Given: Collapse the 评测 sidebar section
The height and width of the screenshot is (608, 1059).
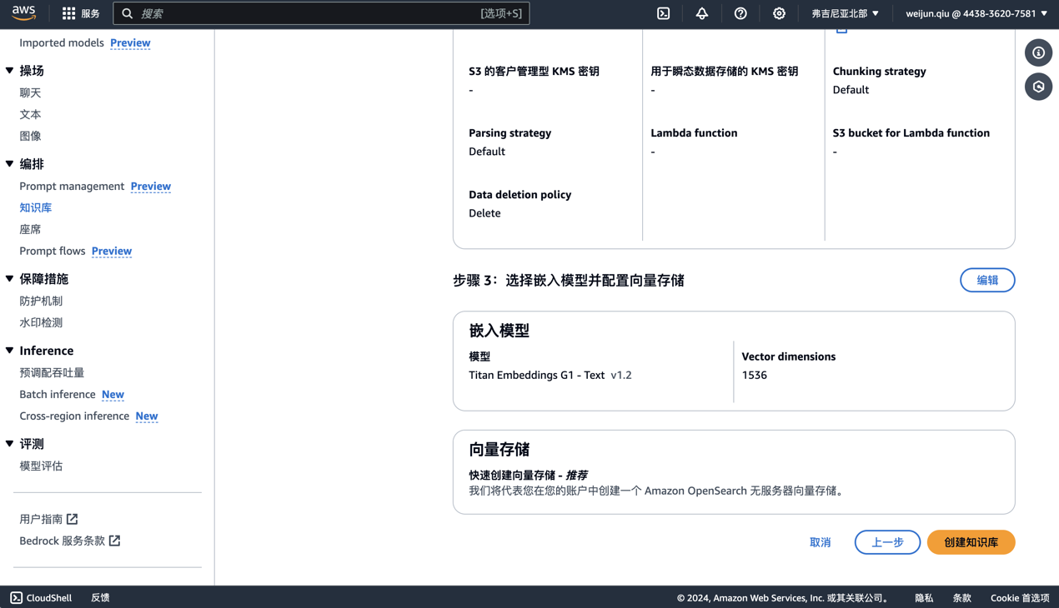Looking at the screenshot, I should [10, 444].
